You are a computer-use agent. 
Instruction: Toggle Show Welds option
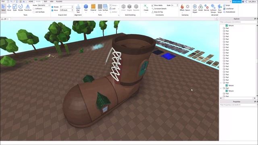(157, 5)
